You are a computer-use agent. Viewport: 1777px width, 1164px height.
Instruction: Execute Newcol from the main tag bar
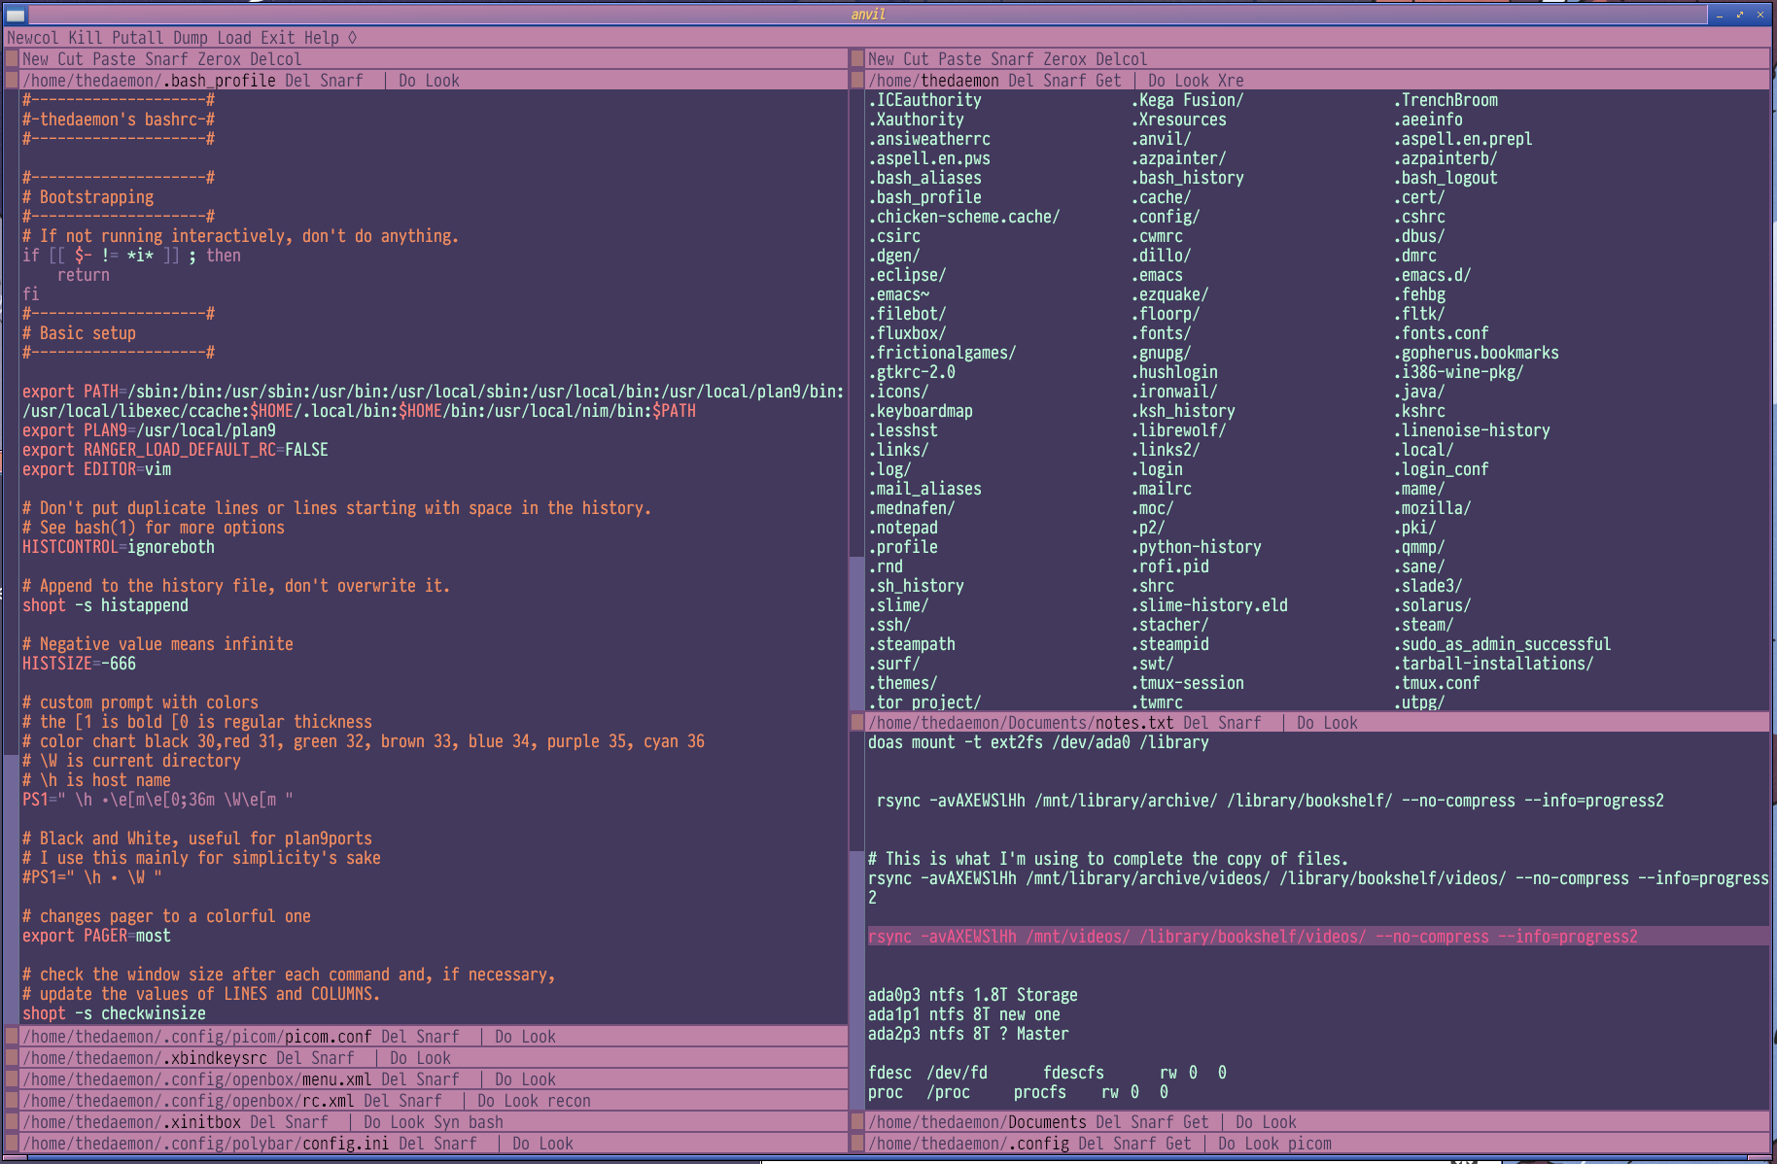[34, 38]
